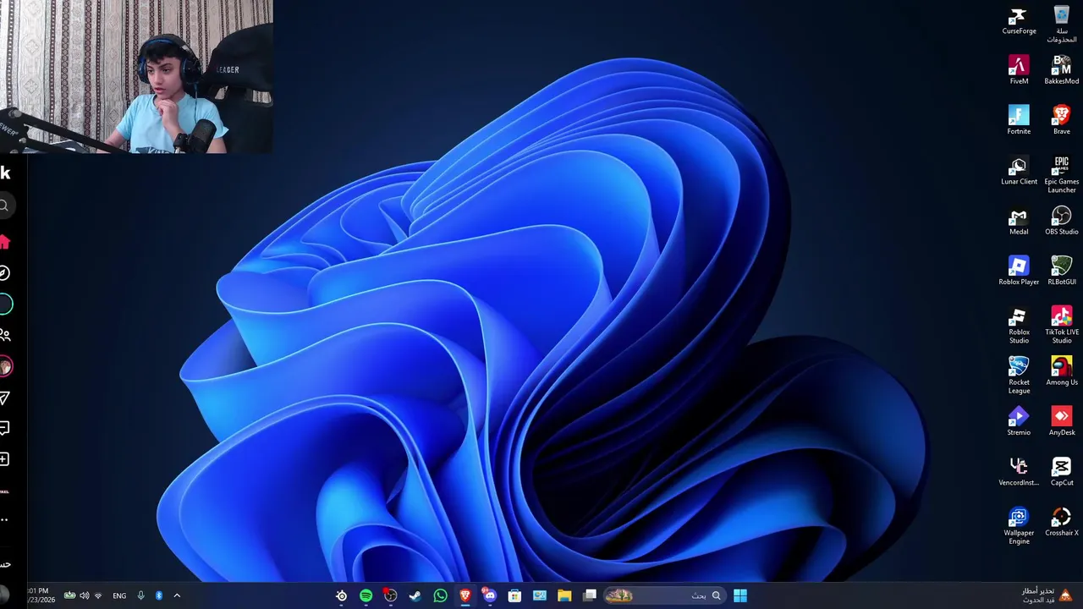Launch CapCut from the desktop
The height and width of the screenshot is (609, 1083).
(1061, 471)
